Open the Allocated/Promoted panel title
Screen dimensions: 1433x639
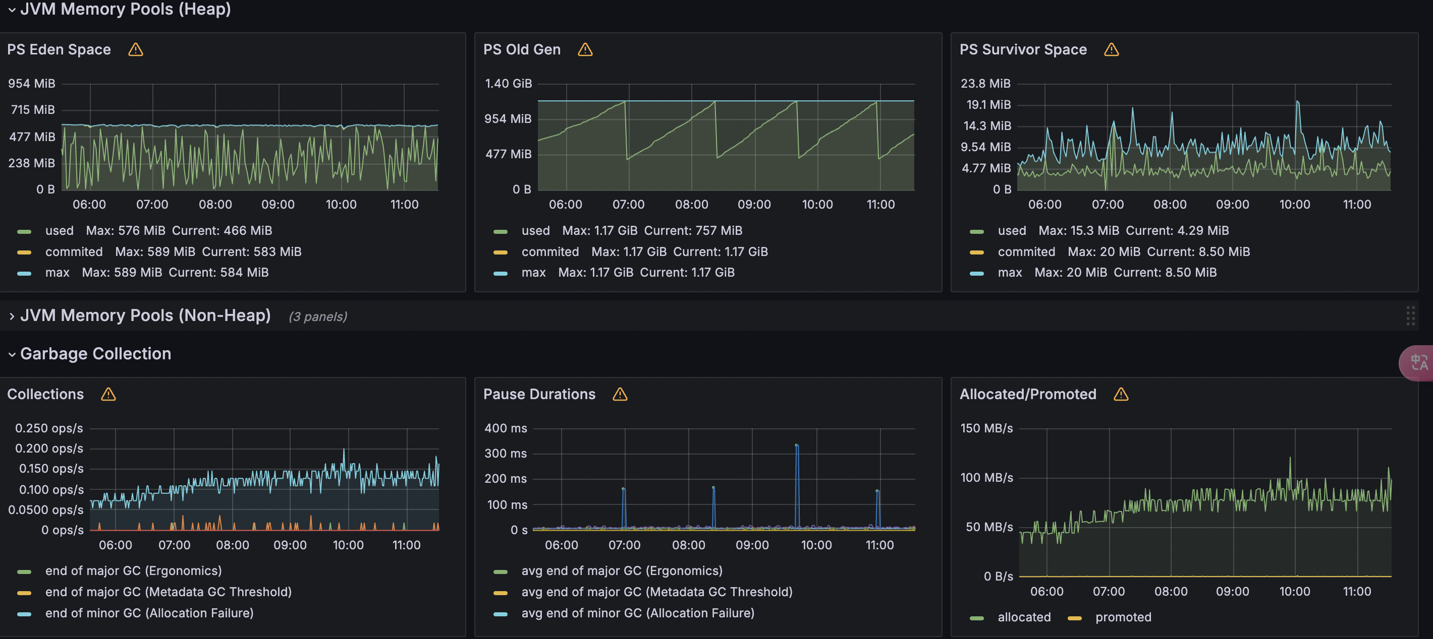click(1028, 394)
